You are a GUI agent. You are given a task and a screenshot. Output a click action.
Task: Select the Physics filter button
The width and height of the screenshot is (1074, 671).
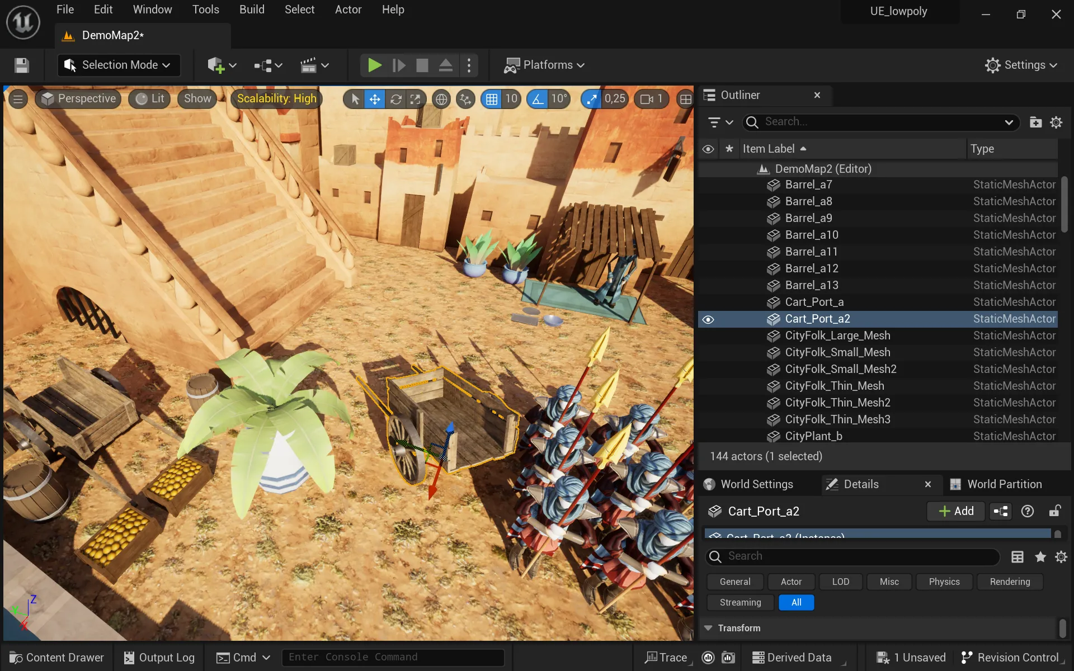(x=944, y=582)
